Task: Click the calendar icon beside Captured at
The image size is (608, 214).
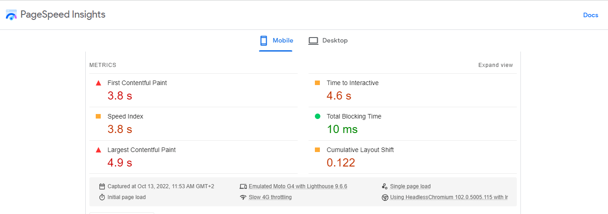Action: [x=102, y=186]
